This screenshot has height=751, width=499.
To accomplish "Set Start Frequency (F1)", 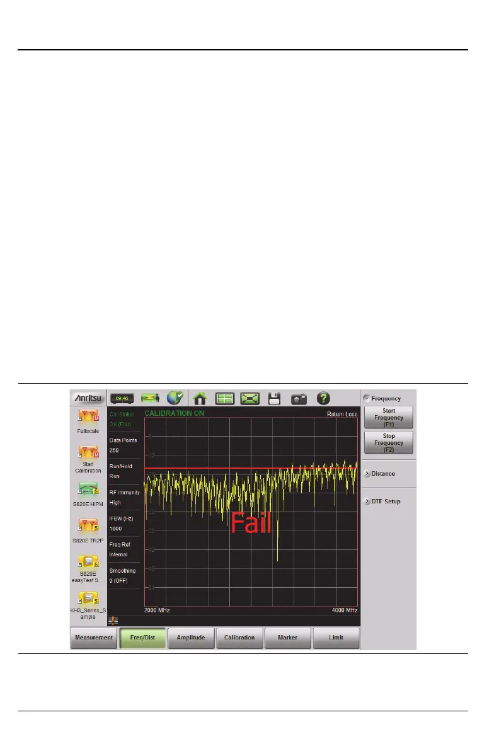I will pos(389,418).
